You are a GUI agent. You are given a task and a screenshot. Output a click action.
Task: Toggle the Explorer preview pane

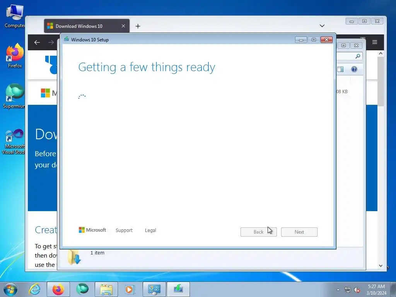(x=340, y=69)
